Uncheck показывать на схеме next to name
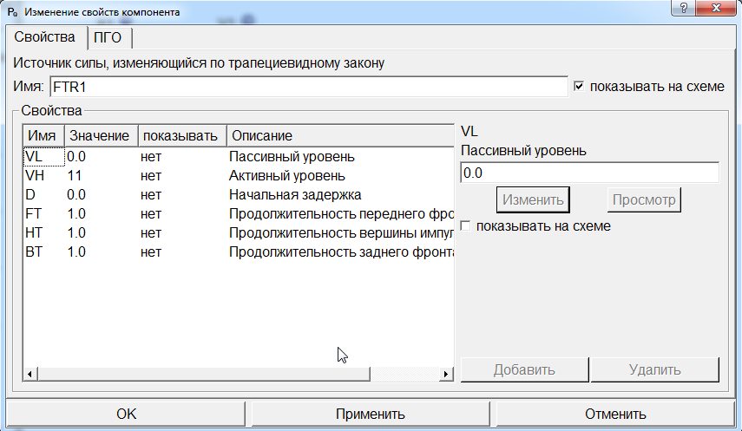This screenshot has width=742, height=431. pos(580,87)
